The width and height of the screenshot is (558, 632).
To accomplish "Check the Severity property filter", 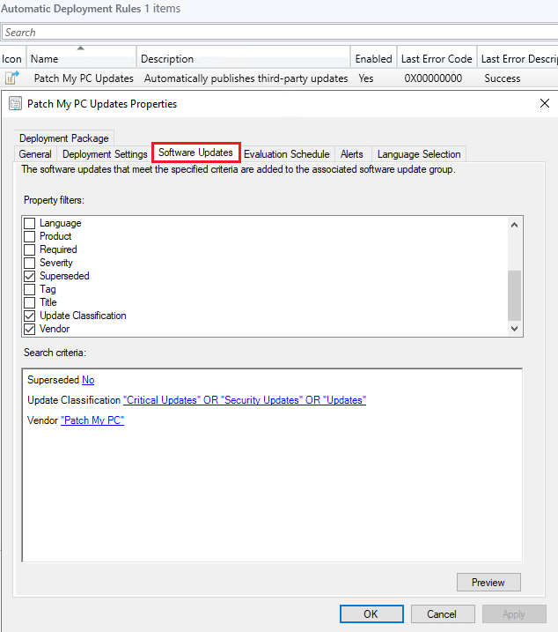I will tap(29, 263).
